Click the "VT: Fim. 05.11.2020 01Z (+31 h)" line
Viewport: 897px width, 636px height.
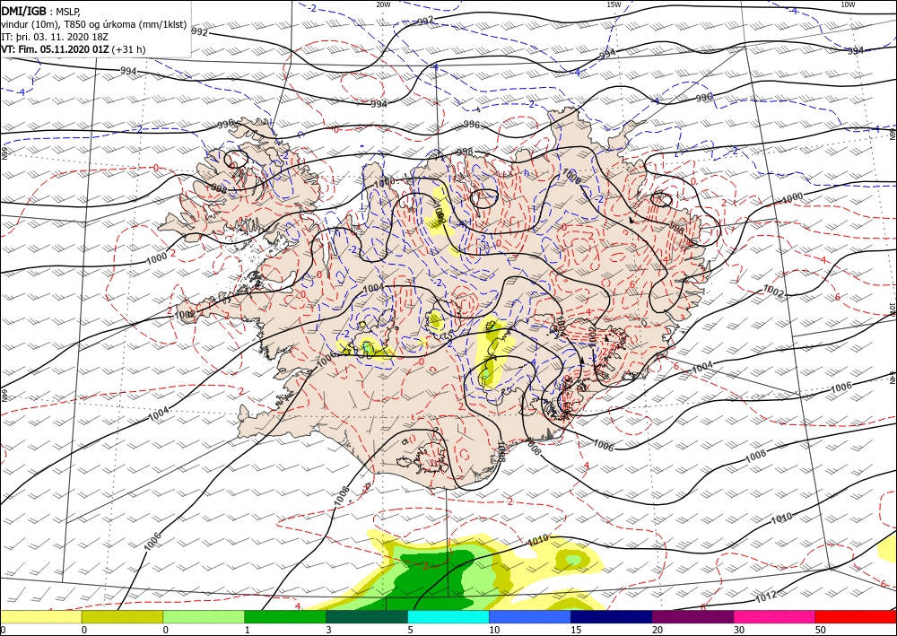click(74, 49)
